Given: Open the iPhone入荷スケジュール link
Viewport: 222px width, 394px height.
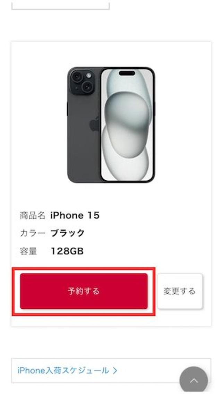Looking at the screenshot, I should coord(63,370).
